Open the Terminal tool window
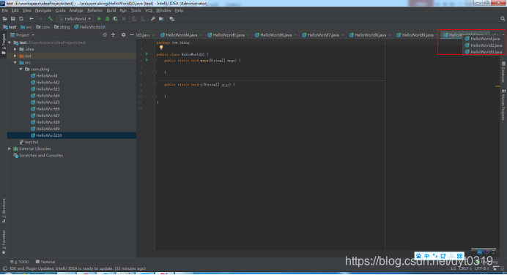The height and width of the screenshot is (275, 507). (x=45, y=262)
